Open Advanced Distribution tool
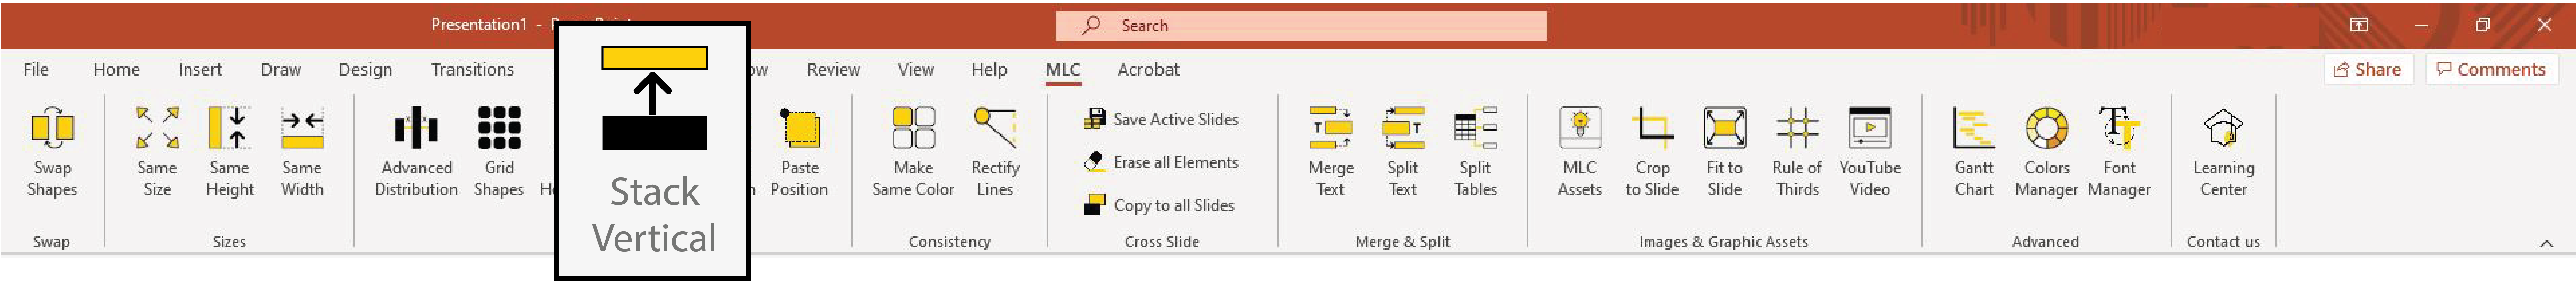This screenshot has width=2576, height=293. (416, 150)
